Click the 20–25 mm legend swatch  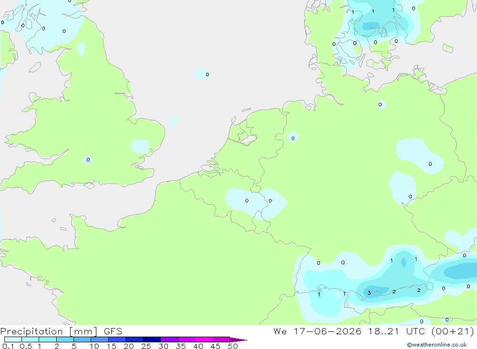(x=135, y=339)
